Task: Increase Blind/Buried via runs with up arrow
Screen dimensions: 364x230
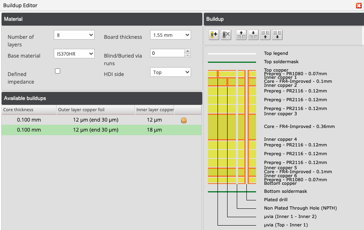Action: (187, 51)
